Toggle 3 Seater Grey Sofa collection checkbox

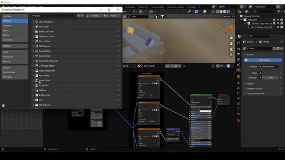point(274,24)
